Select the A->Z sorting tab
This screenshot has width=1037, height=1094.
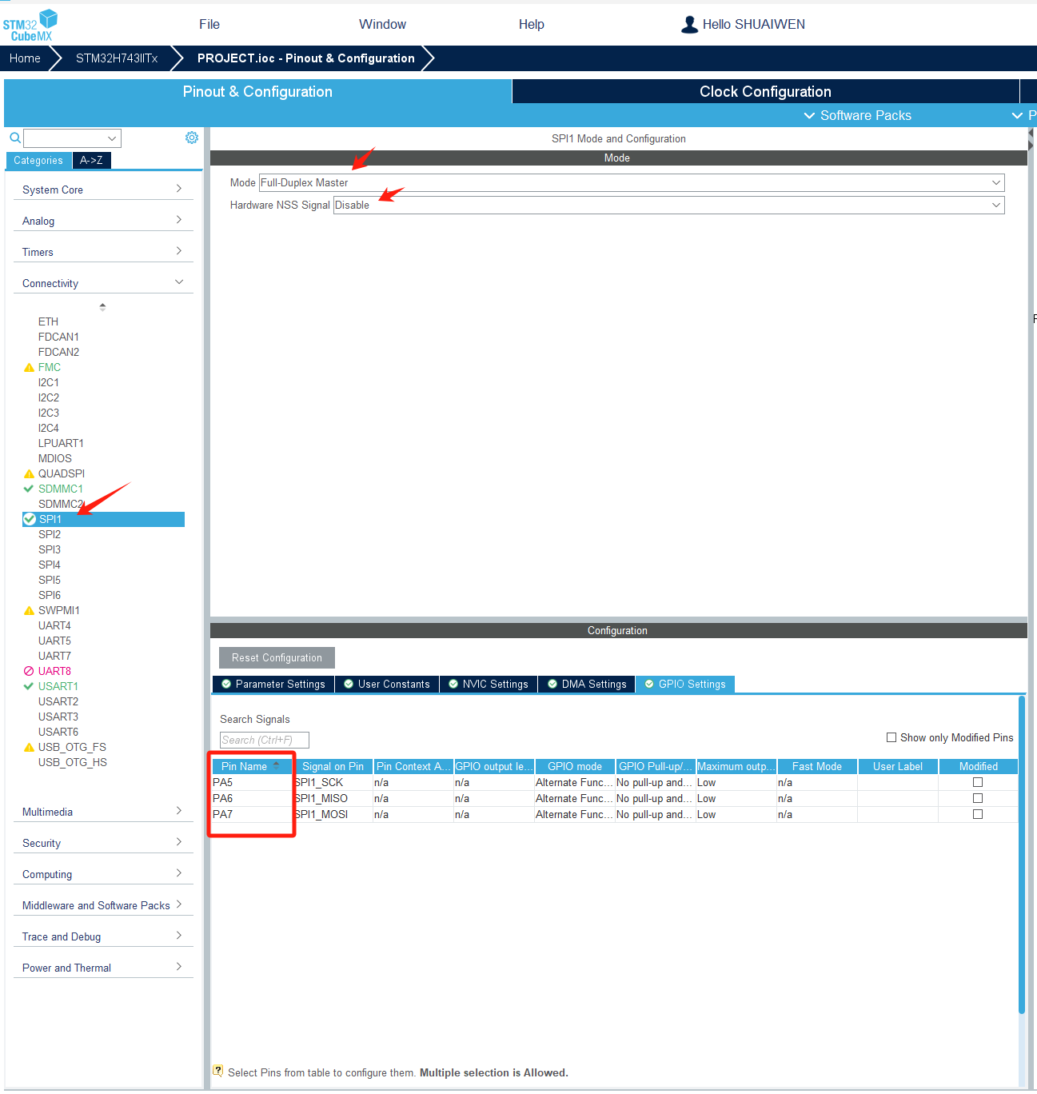pos(91,160)
